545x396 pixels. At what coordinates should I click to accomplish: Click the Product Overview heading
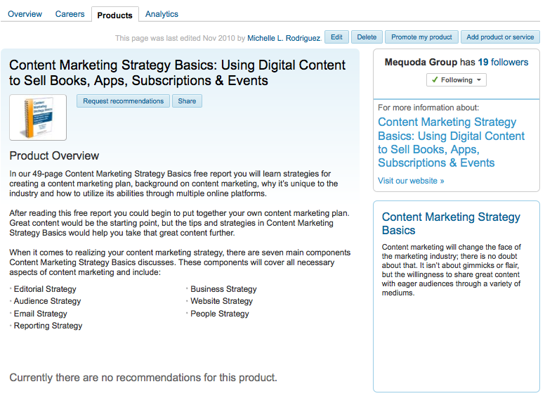tap(54, 155)
